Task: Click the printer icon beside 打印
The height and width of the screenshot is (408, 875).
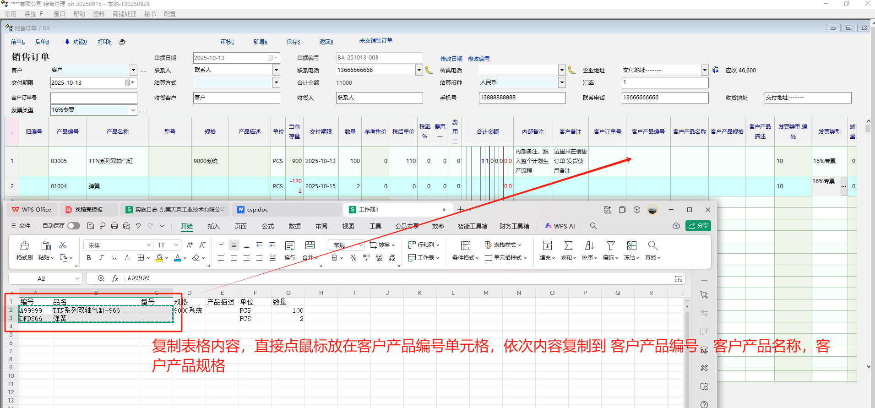Action: coord(122,42)
